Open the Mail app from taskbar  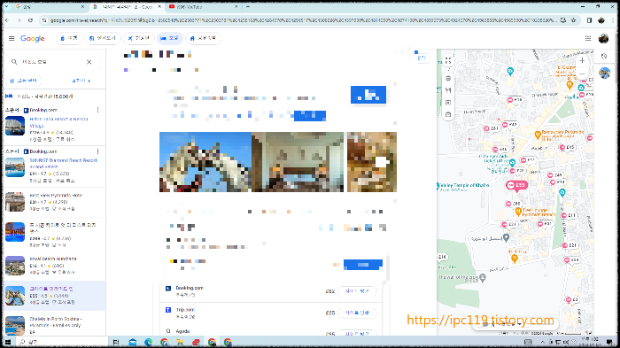(133, 342)
